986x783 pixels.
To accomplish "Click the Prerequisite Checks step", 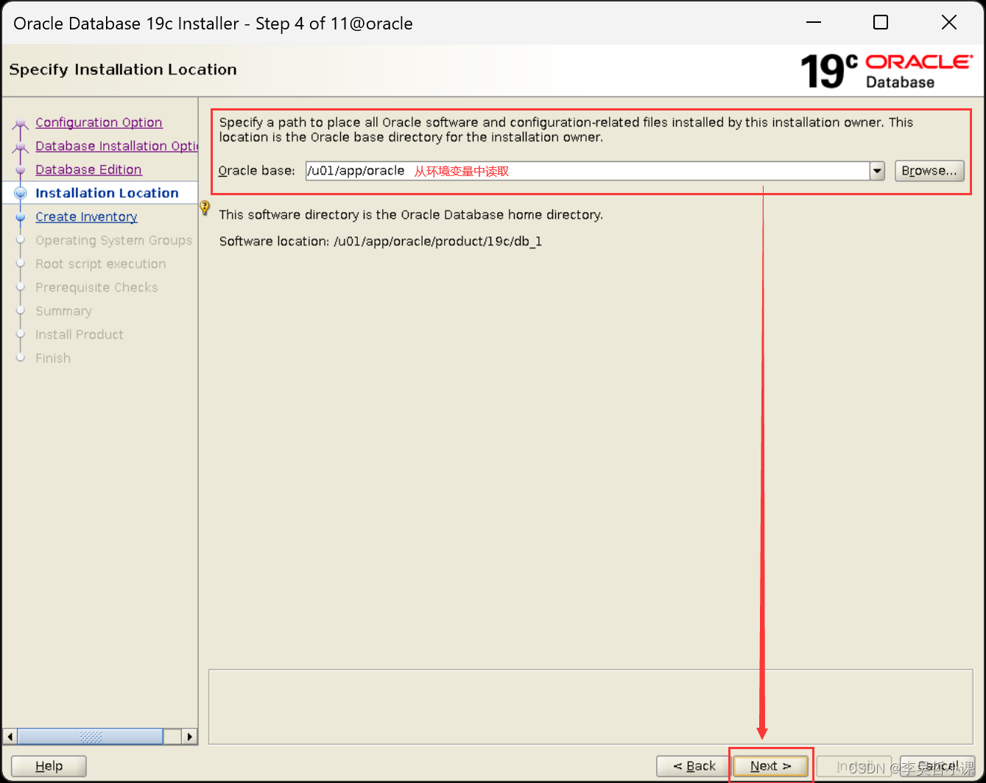I will 96,287.
